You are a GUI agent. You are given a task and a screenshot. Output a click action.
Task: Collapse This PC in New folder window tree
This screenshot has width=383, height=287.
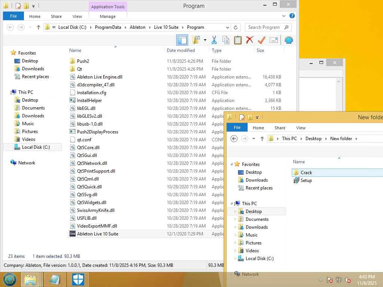pos(232,203)
